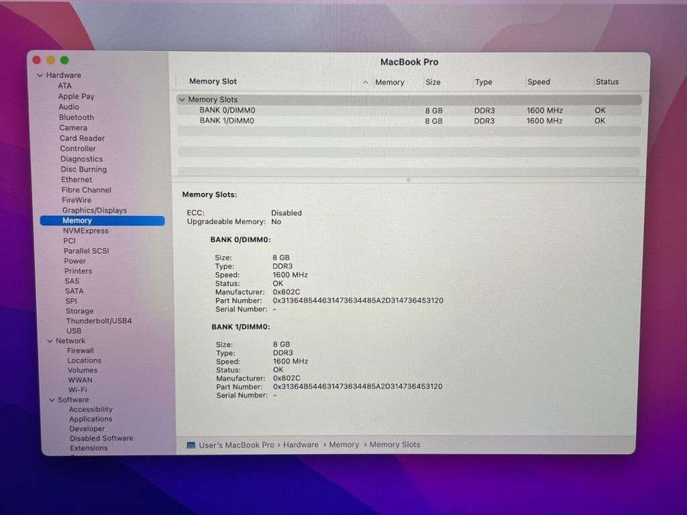Click Hardware in the breadcrumb path
Image resolution: width=687 pixels, height=515 pixels.
tap(301, 445)
